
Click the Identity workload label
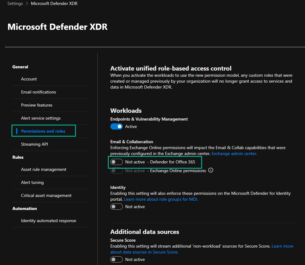tap(118, 187)
